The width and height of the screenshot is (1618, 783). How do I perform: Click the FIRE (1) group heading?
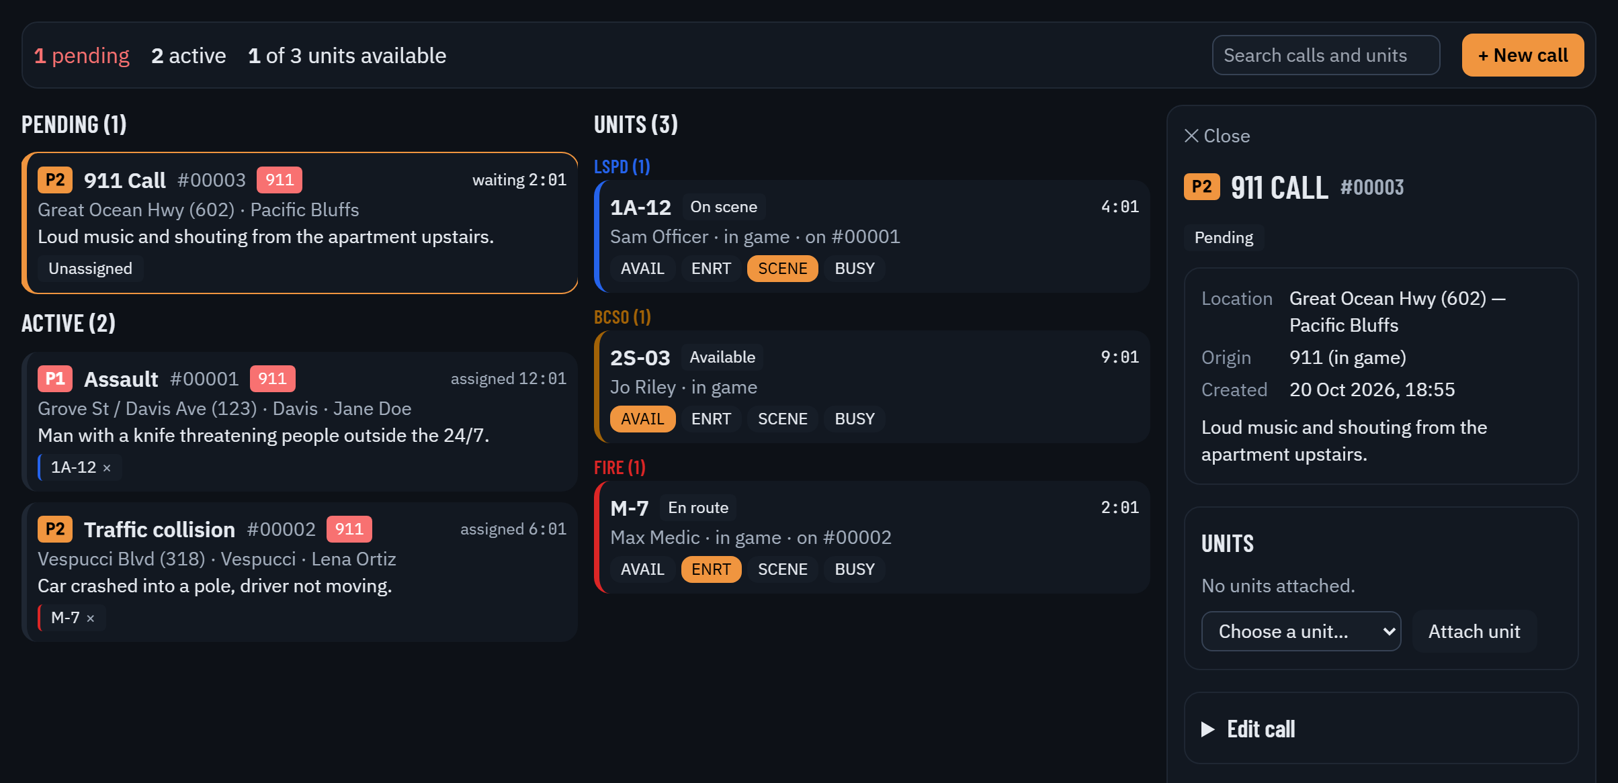coord(620,467)
